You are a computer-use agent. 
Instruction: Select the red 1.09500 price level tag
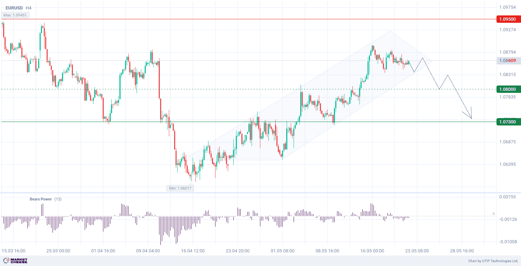509,19
